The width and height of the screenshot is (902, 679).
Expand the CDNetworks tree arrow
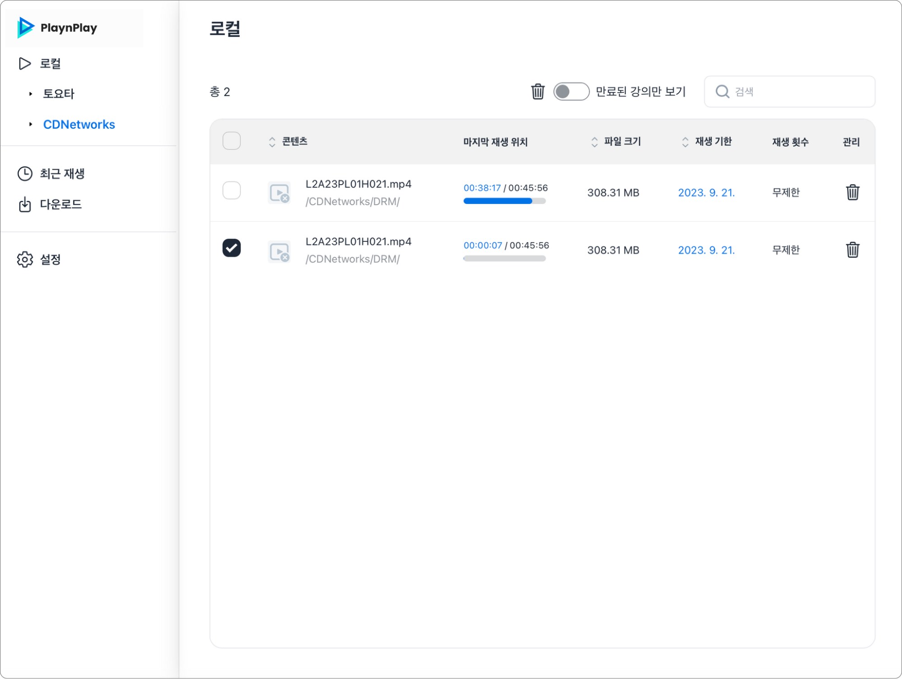pos(31,124)
